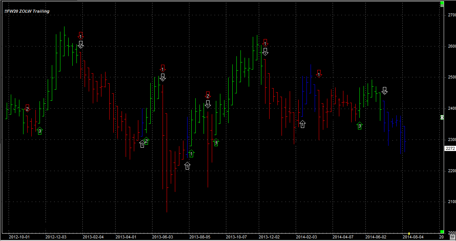Click the !!FW20 ZOLW Trailing chart title
Image resolution: width=456 pixels, height=241 pixels.
27,11
